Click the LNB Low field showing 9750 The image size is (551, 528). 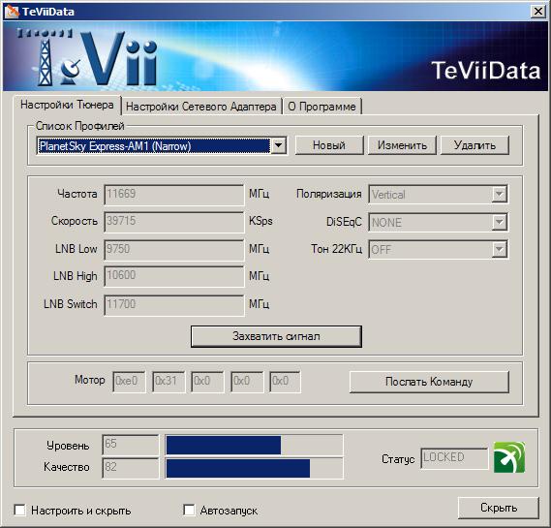coord(174,250)
